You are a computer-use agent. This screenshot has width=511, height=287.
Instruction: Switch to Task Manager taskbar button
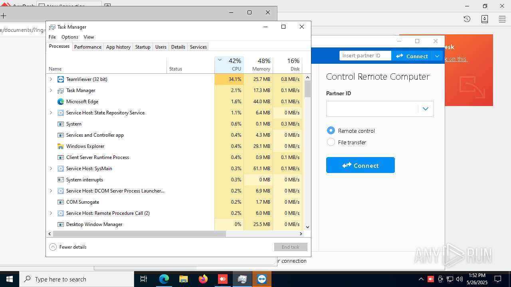242,279
